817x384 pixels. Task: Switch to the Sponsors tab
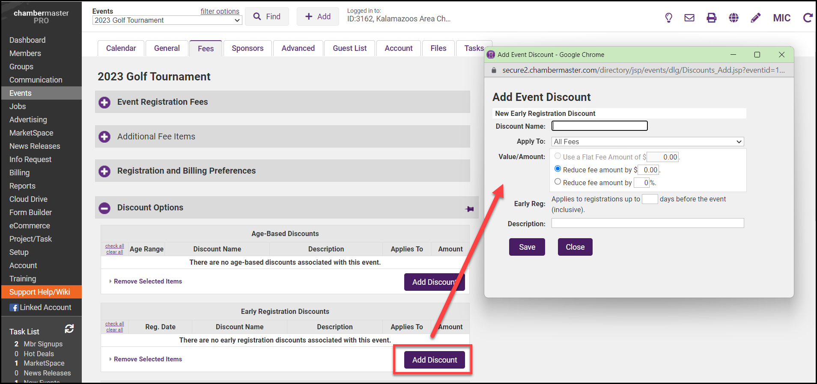(x=247, y=48)
